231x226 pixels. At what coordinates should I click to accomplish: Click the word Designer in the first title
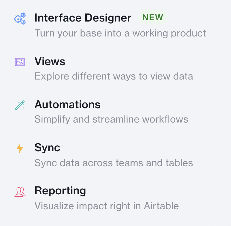tap(108, 18)
